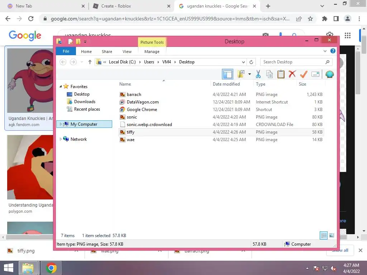This screenshot has width=367, height=275.
Task: Open Ugandan Knuckles fandom image thumbnail
Action: 30,81
